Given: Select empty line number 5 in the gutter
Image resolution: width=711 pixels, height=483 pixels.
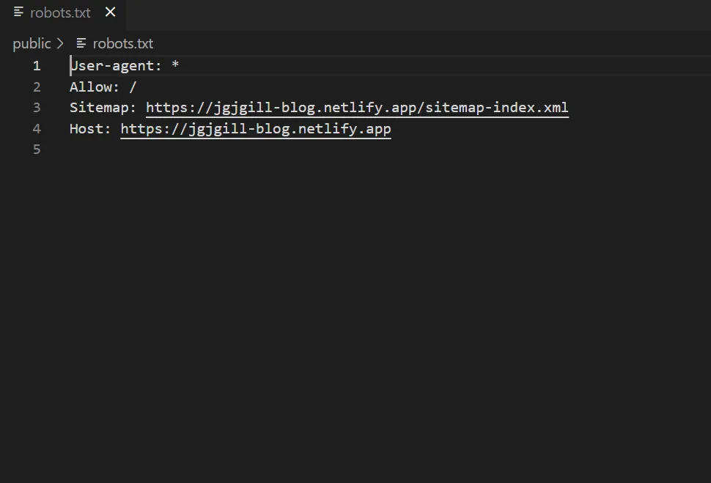Looking at the screenshot, I should (37, 150).
